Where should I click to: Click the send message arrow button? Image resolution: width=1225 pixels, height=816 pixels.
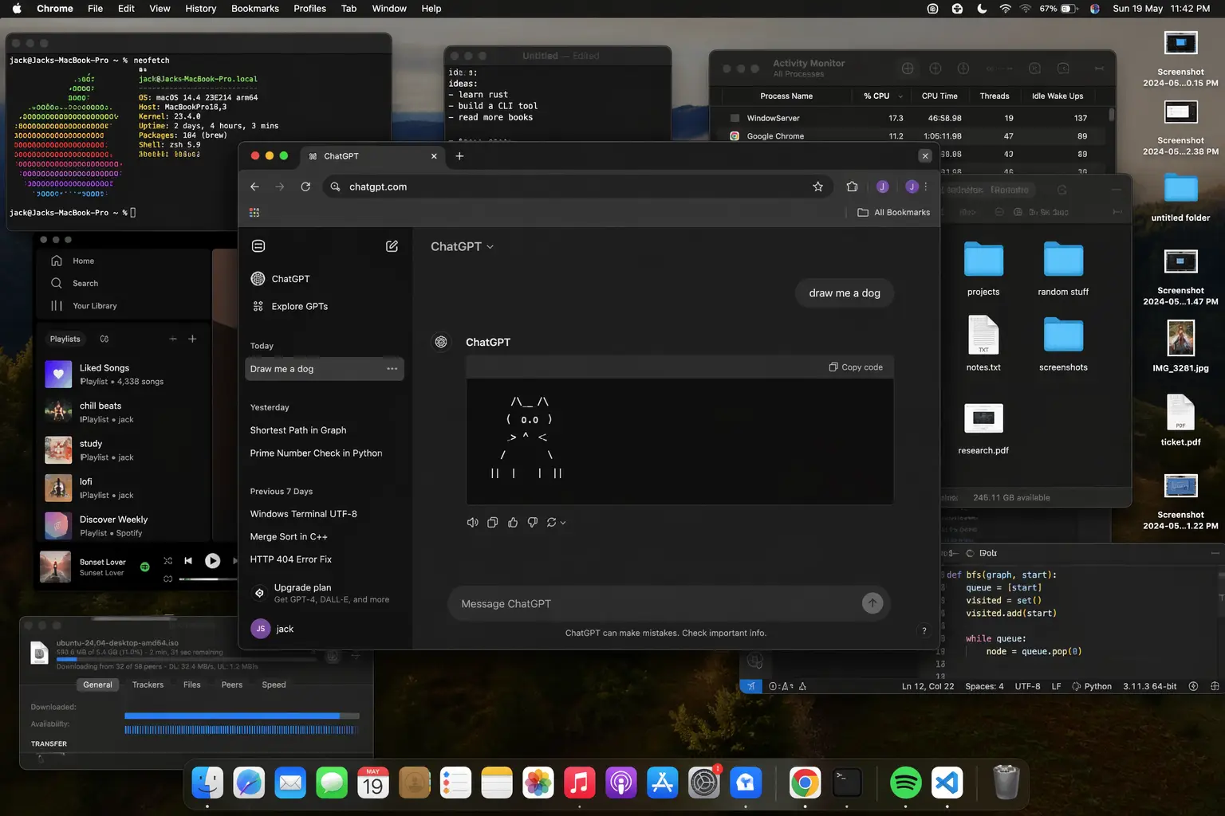[872, 603]
